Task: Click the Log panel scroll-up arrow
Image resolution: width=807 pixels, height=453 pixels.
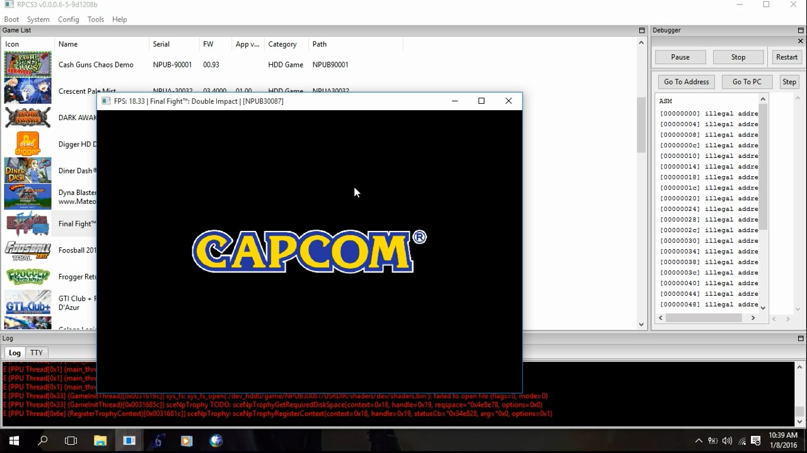Action: (x=800, y=367)
